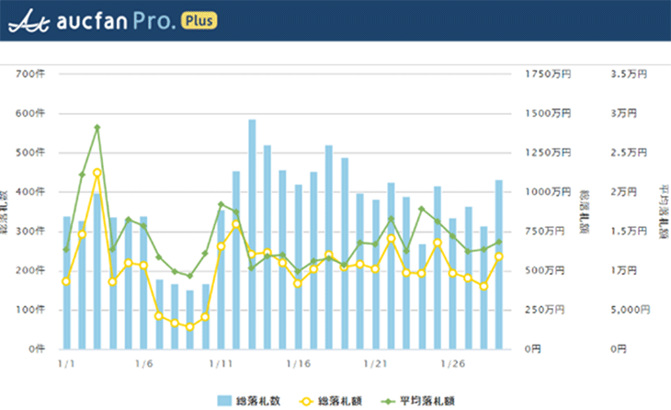Click the 1750万円 axis label
Screen dimensions: 671x410
coord(548,74)
